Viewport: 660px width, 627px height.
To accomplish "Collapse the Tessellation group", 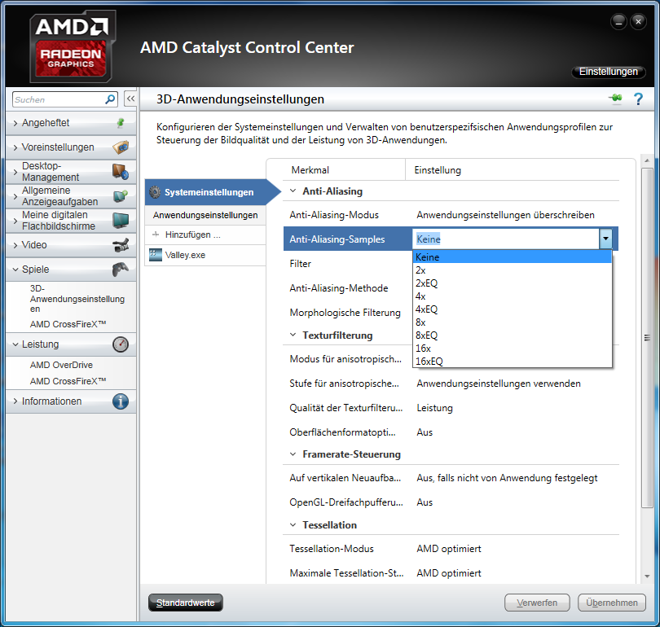I will coord(293,525).
